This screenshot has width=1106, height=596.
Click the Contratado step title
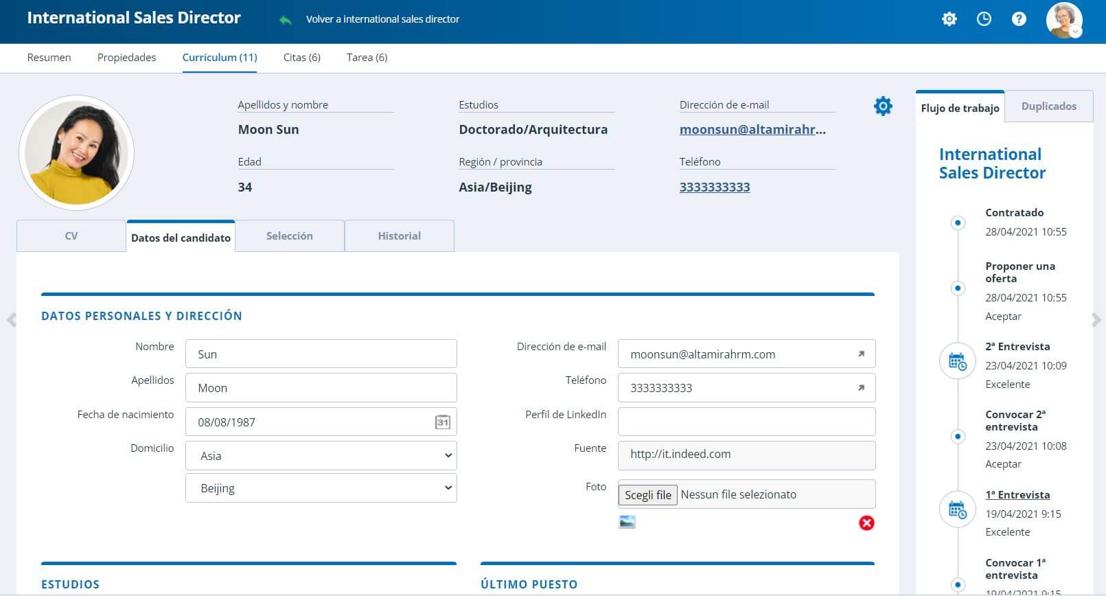pos(1014,213)
